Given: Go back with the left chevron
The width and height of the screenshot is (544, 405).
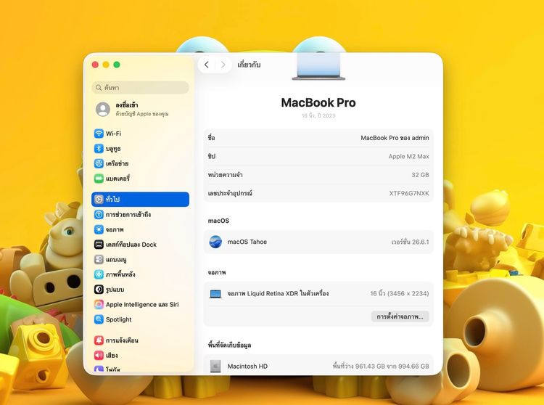Looking at the screenshot, I should [x=207, y=65].
